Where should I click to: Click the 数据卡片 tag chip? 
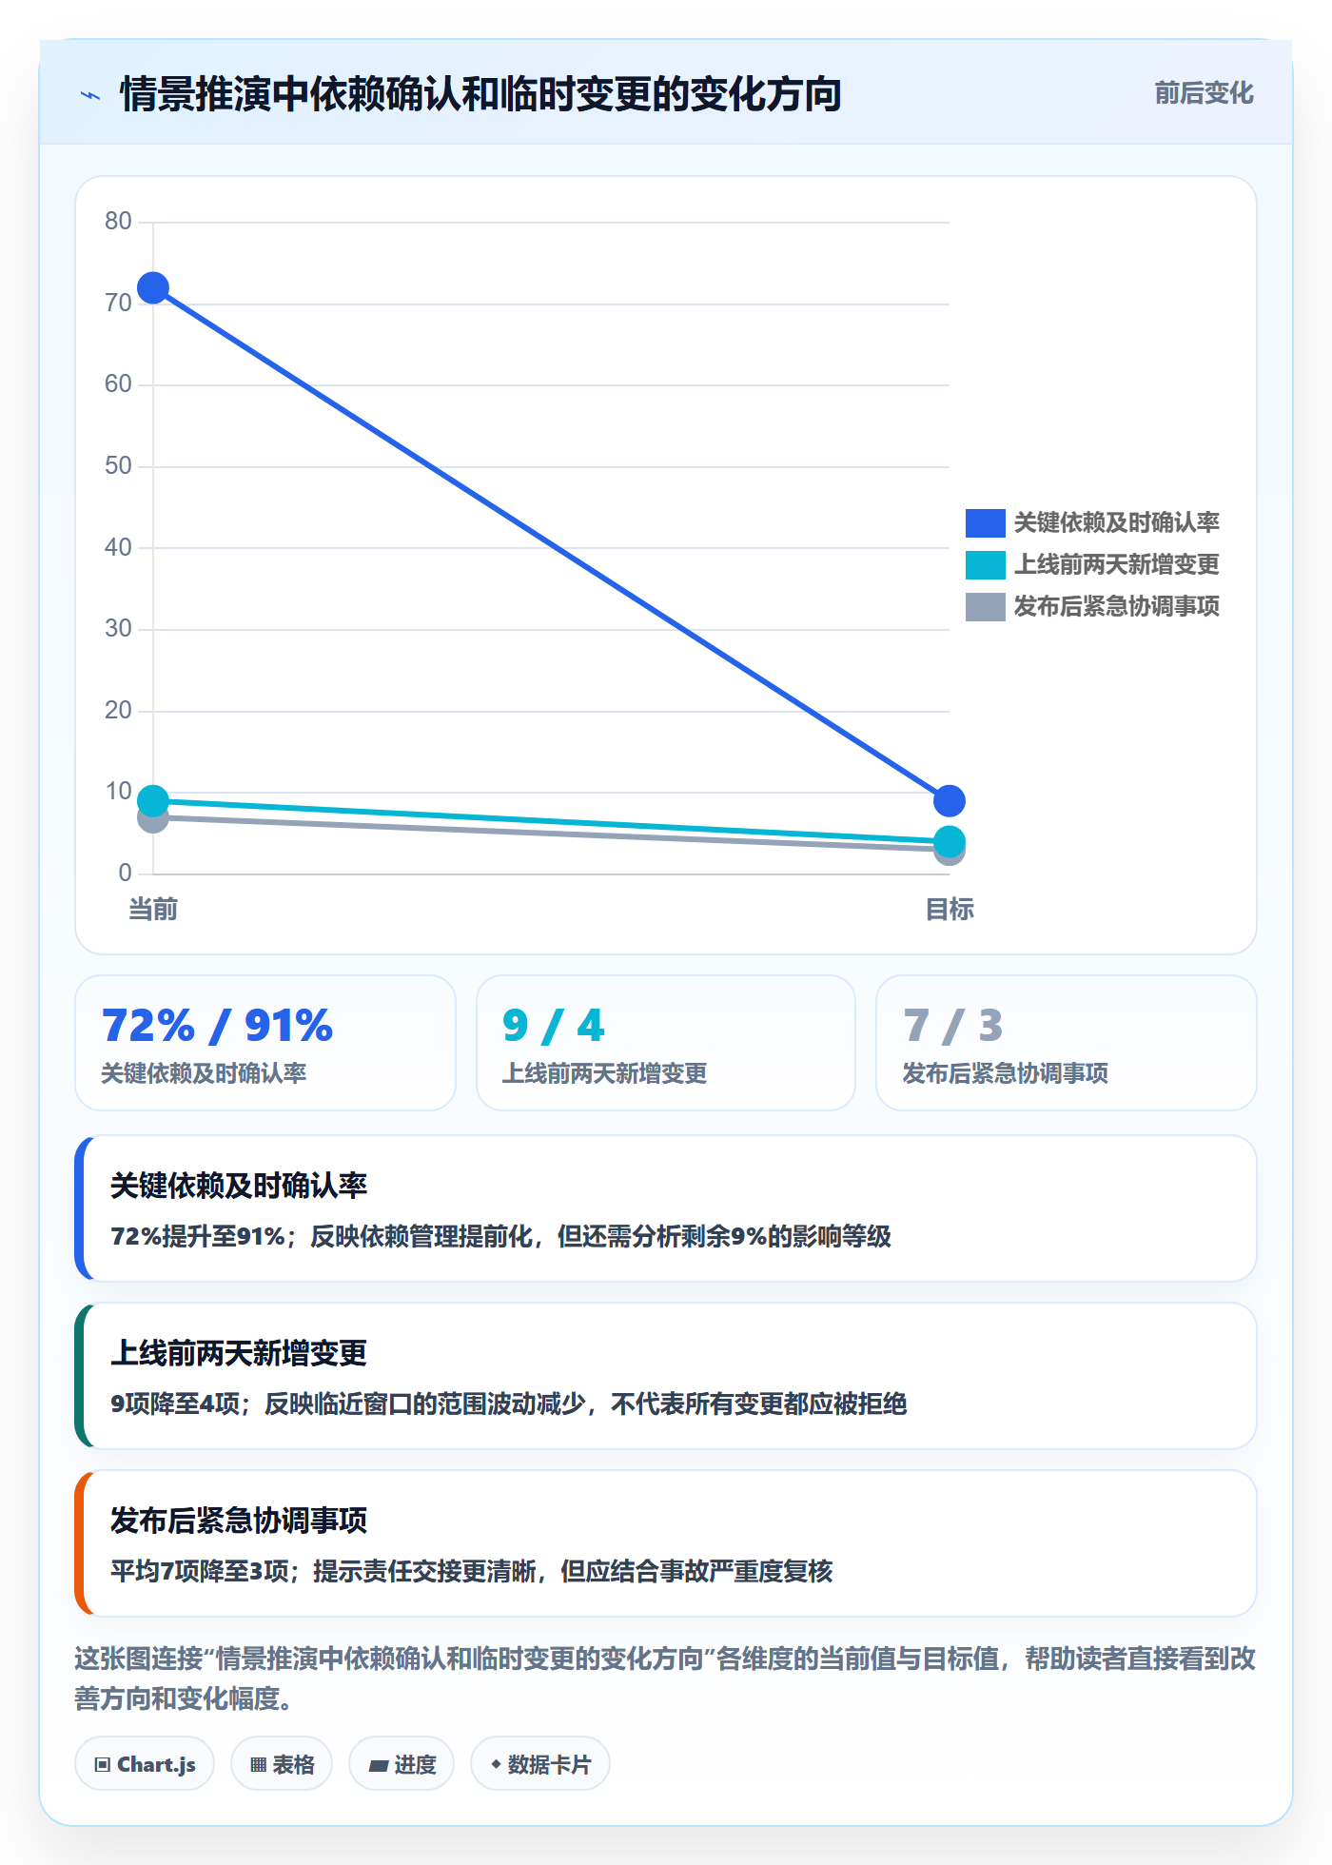pos(540,1764)
